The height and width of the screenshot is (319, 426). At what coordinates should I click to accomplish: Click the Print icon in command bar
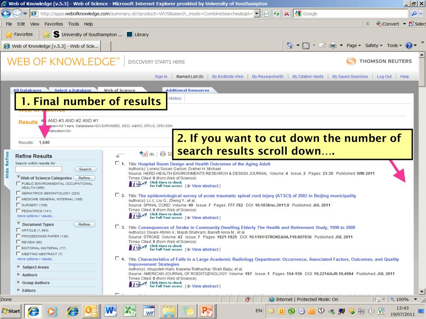[x=333, y=46]
